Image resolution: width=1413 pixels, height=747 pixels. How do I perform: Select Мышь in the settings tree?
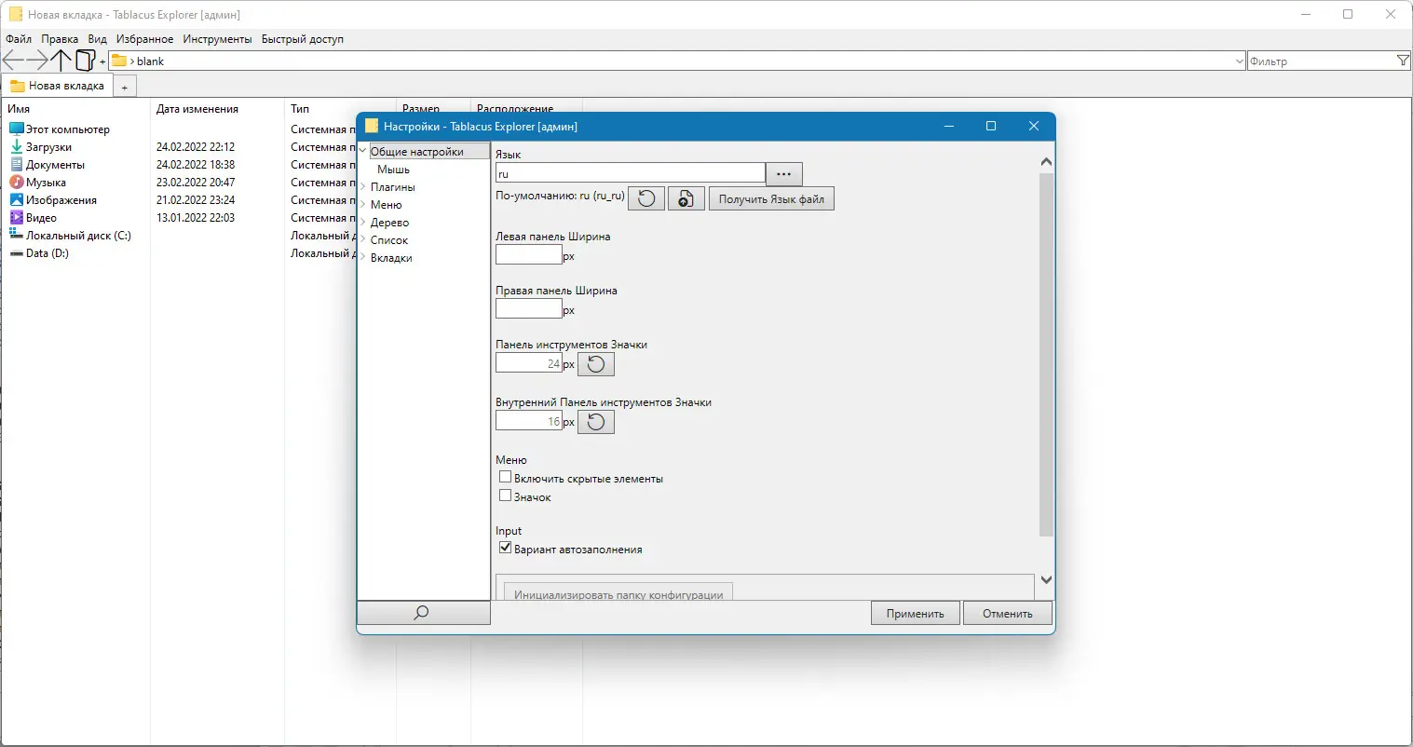click(394, 170)
